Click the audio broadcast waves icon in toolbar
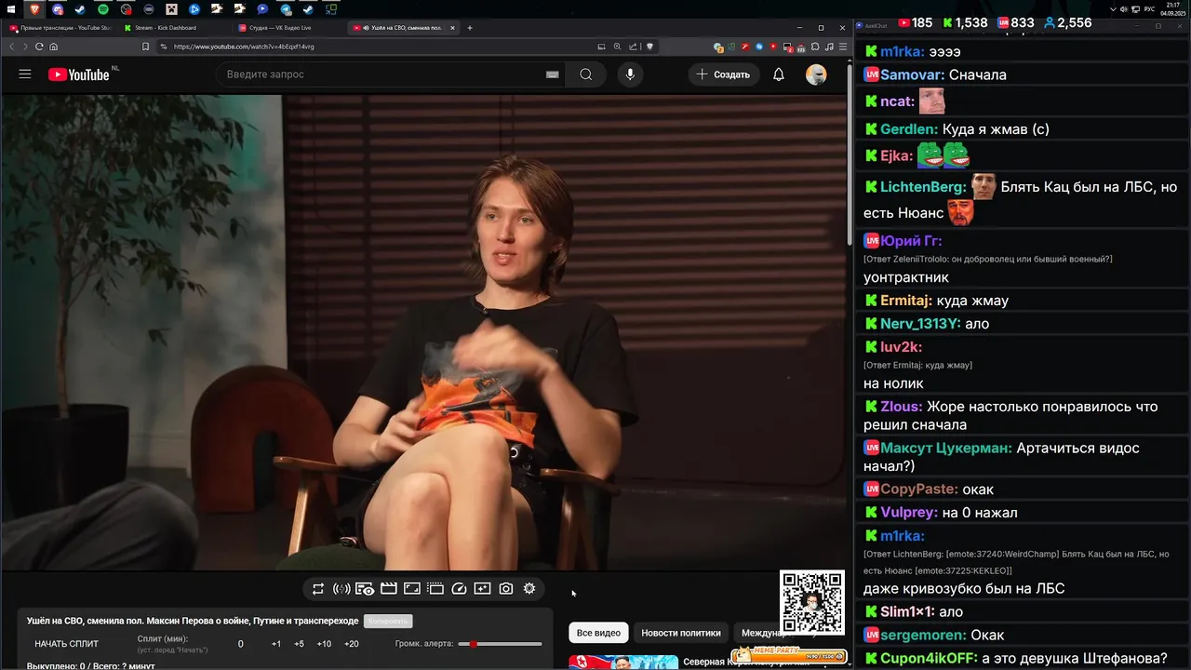The width and height of the screenshot is (1191, 670). coord(341,588)
